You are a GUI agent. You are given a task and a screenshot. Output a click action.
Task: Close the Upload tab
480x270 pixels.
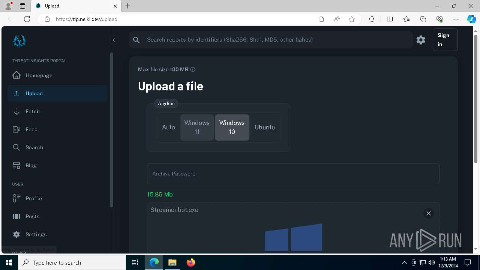tap(115, 6)
